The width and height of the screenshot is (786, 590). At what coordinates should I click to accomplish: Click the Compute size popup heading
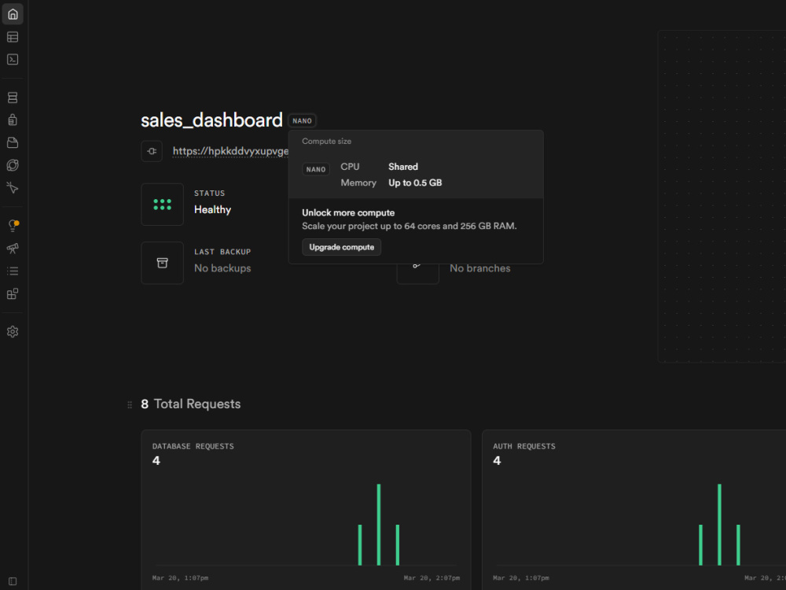point(326,142)
